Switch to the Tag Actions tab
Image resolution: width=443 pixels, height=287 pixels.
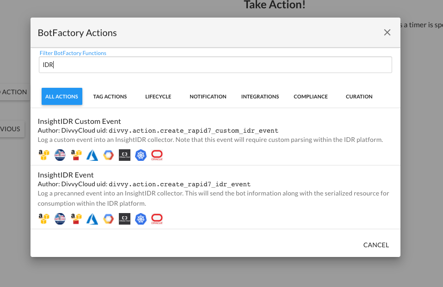110,97
